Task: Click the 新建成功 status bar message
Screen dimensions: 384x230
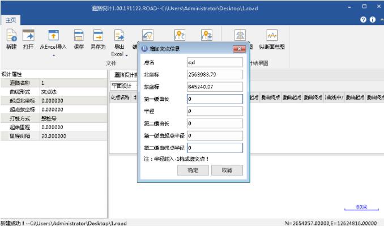Action: pyautogui.click(x=63, y=223)
